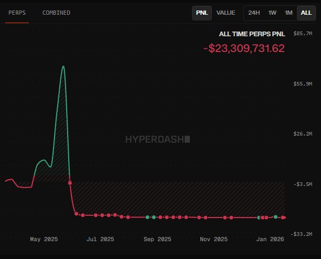
Task: Select the ALL time range
Action: point(306,13)
